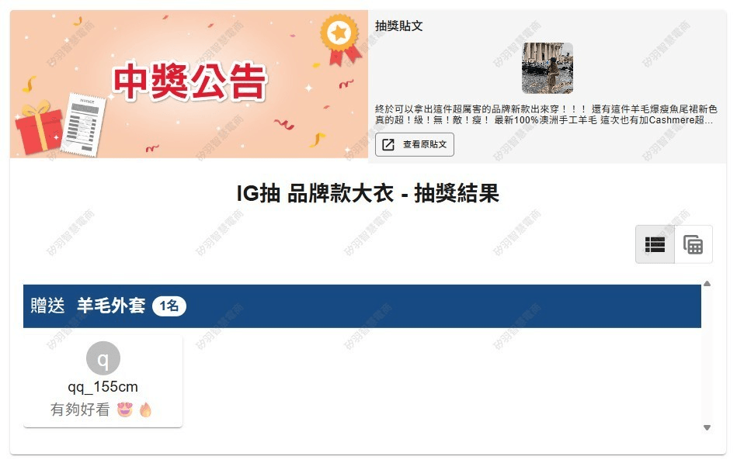Click the red gift box icon in banner
The height and width of the screenshot is (463, 737).
[39, 126]
